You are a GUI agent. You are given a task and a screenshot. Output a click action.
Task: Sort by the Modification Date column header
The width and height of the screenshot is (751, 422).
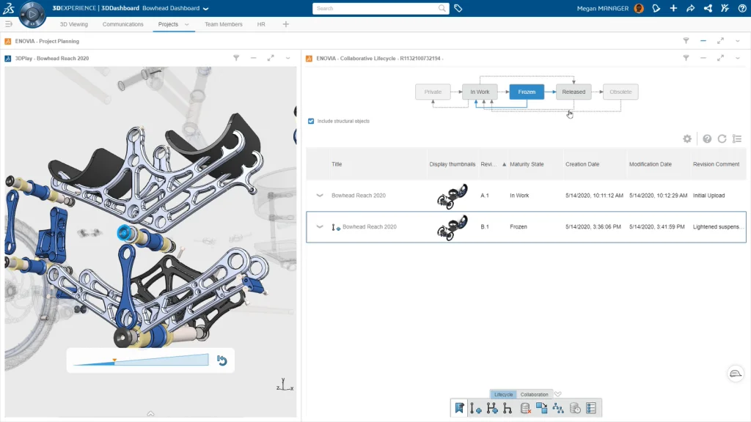(x=650, y=164)
